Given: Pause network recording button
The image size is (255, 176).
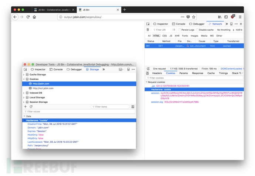Looking at the screenshot, I should click(x=174, y=30).
